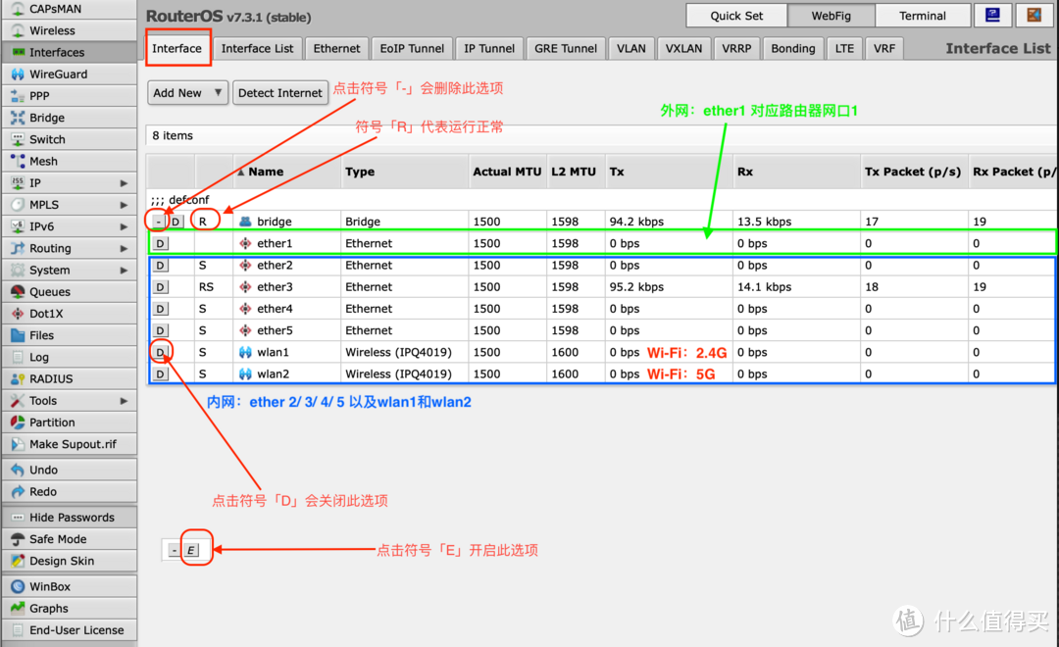1059x647 pixels.
Task: Open the ether1 interface entry
Action: [x=275, y=243]
